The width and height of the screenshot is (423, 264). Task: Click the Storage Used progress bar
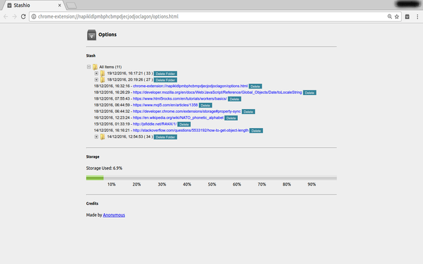pyautogui.click(x=211, y=178)
